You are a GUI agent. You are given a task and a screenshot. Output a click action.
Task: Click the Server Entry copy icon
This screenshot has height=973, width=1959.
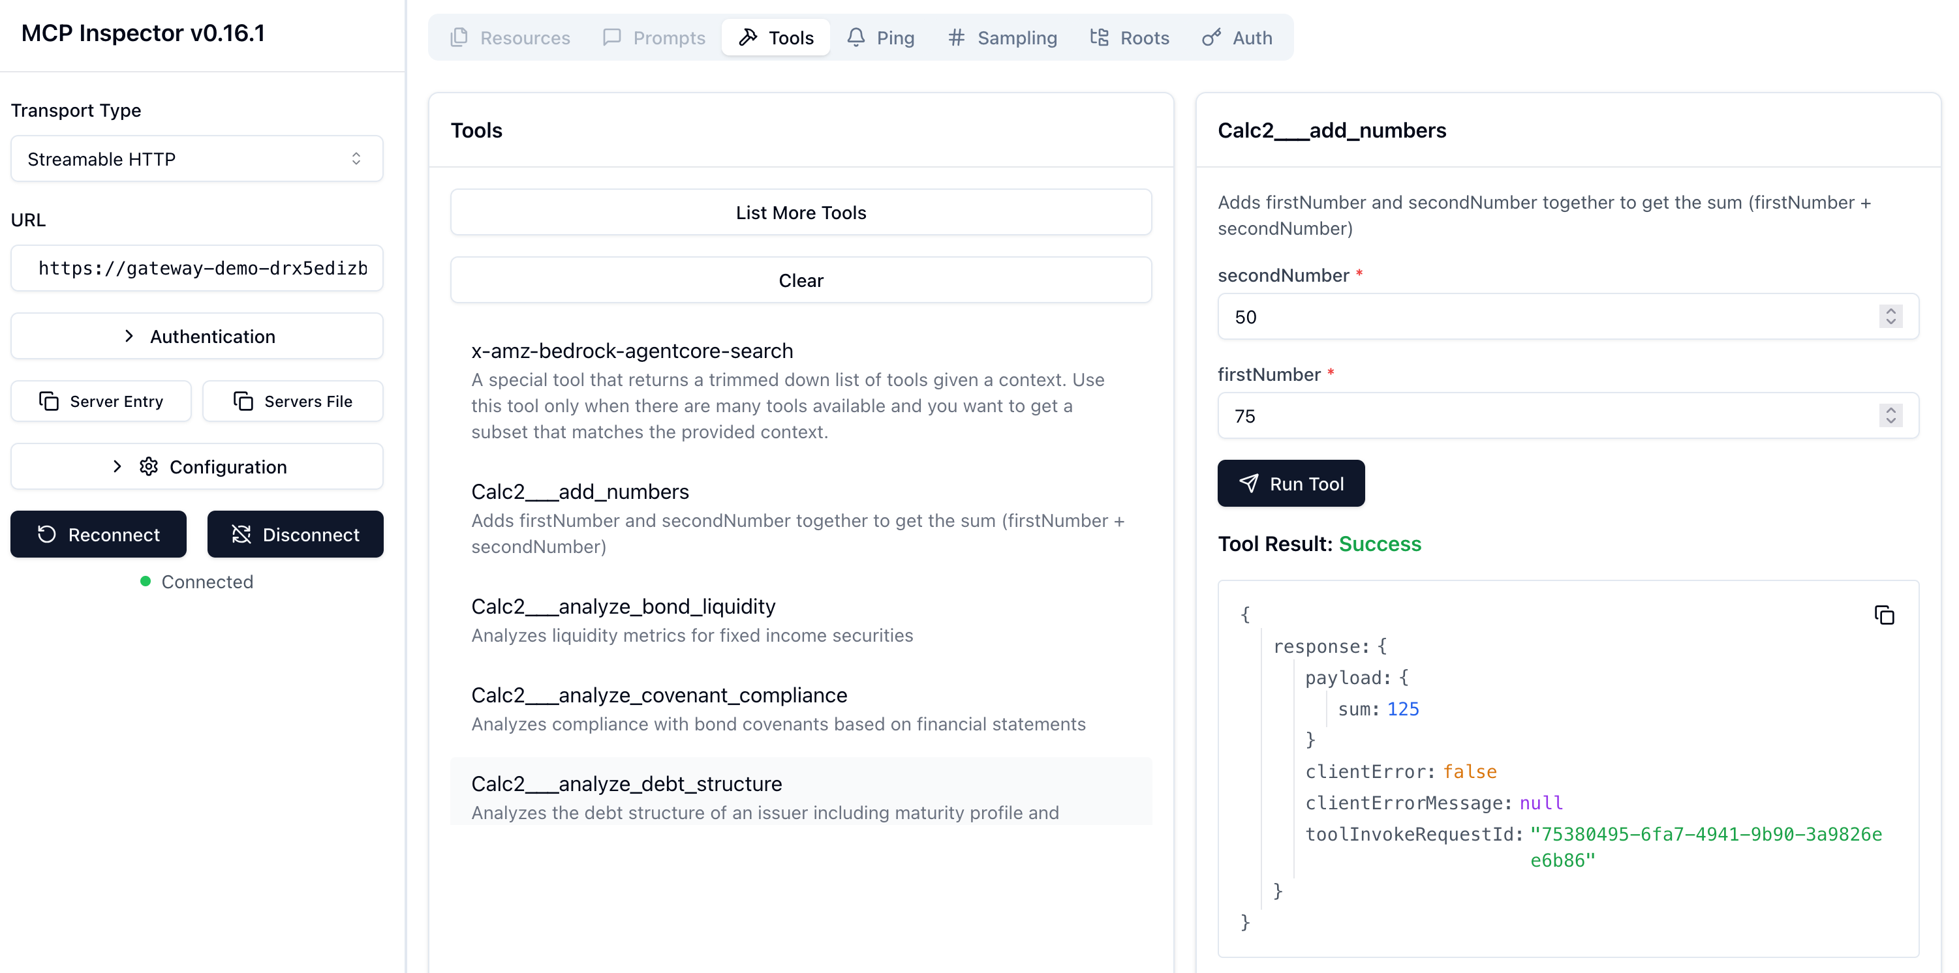point(49,400)
